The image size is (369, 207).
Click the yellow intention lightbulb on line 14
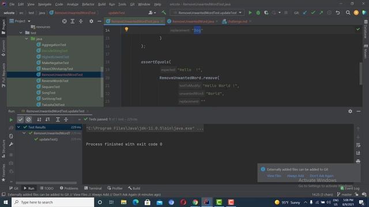tap(126, 29)
